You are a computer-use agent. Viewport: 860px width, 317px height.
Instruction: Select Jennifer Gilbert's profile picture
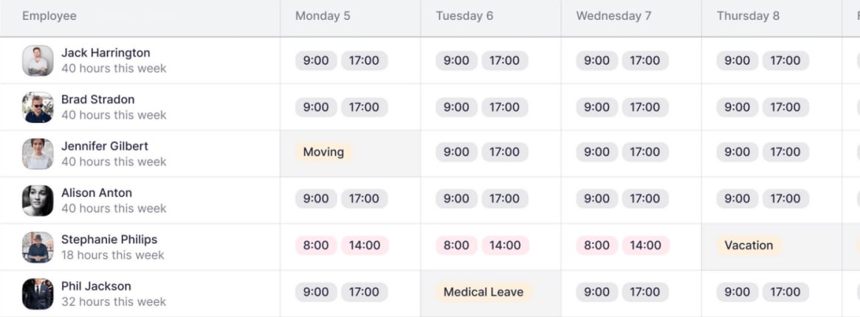[38, 154]
